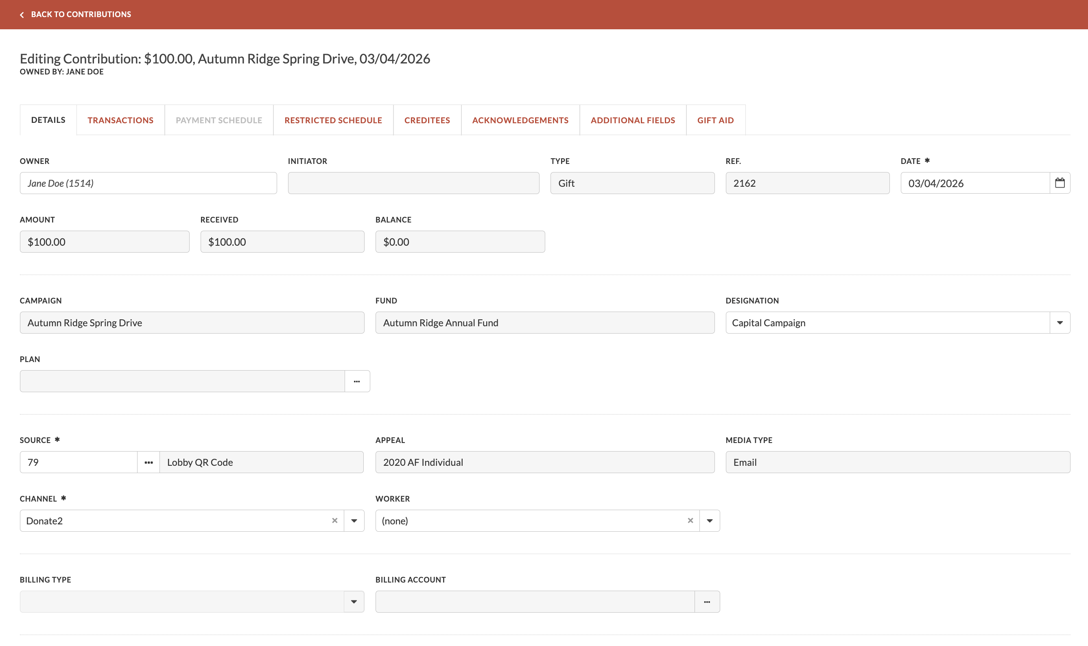Clear the Channel Donate2 selection

point(335,521)
